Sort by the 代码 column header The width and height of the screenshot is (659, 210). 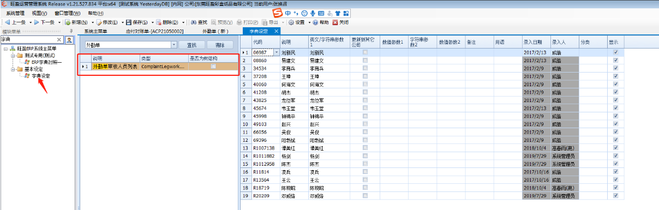[266, 41]
